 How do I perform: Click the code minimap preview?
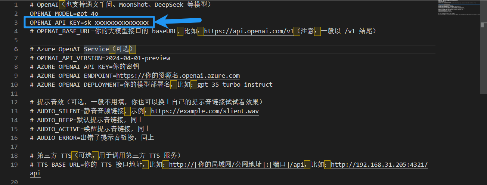click(461, 9)
